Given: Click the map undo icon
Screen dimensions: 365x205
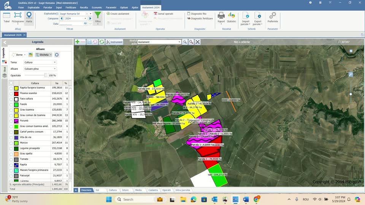Looking at the screenshot, I should pos(95,42).
